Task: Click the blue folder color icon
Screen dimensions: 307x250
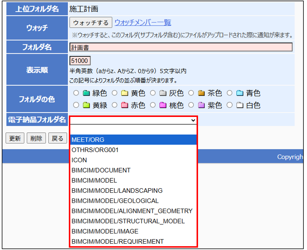Action: [240, 93]
